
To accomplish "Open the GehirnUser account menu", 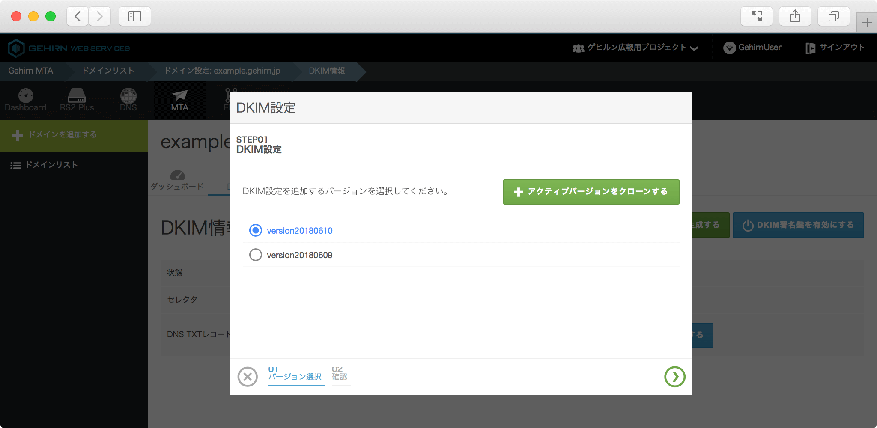I will 752,48.
